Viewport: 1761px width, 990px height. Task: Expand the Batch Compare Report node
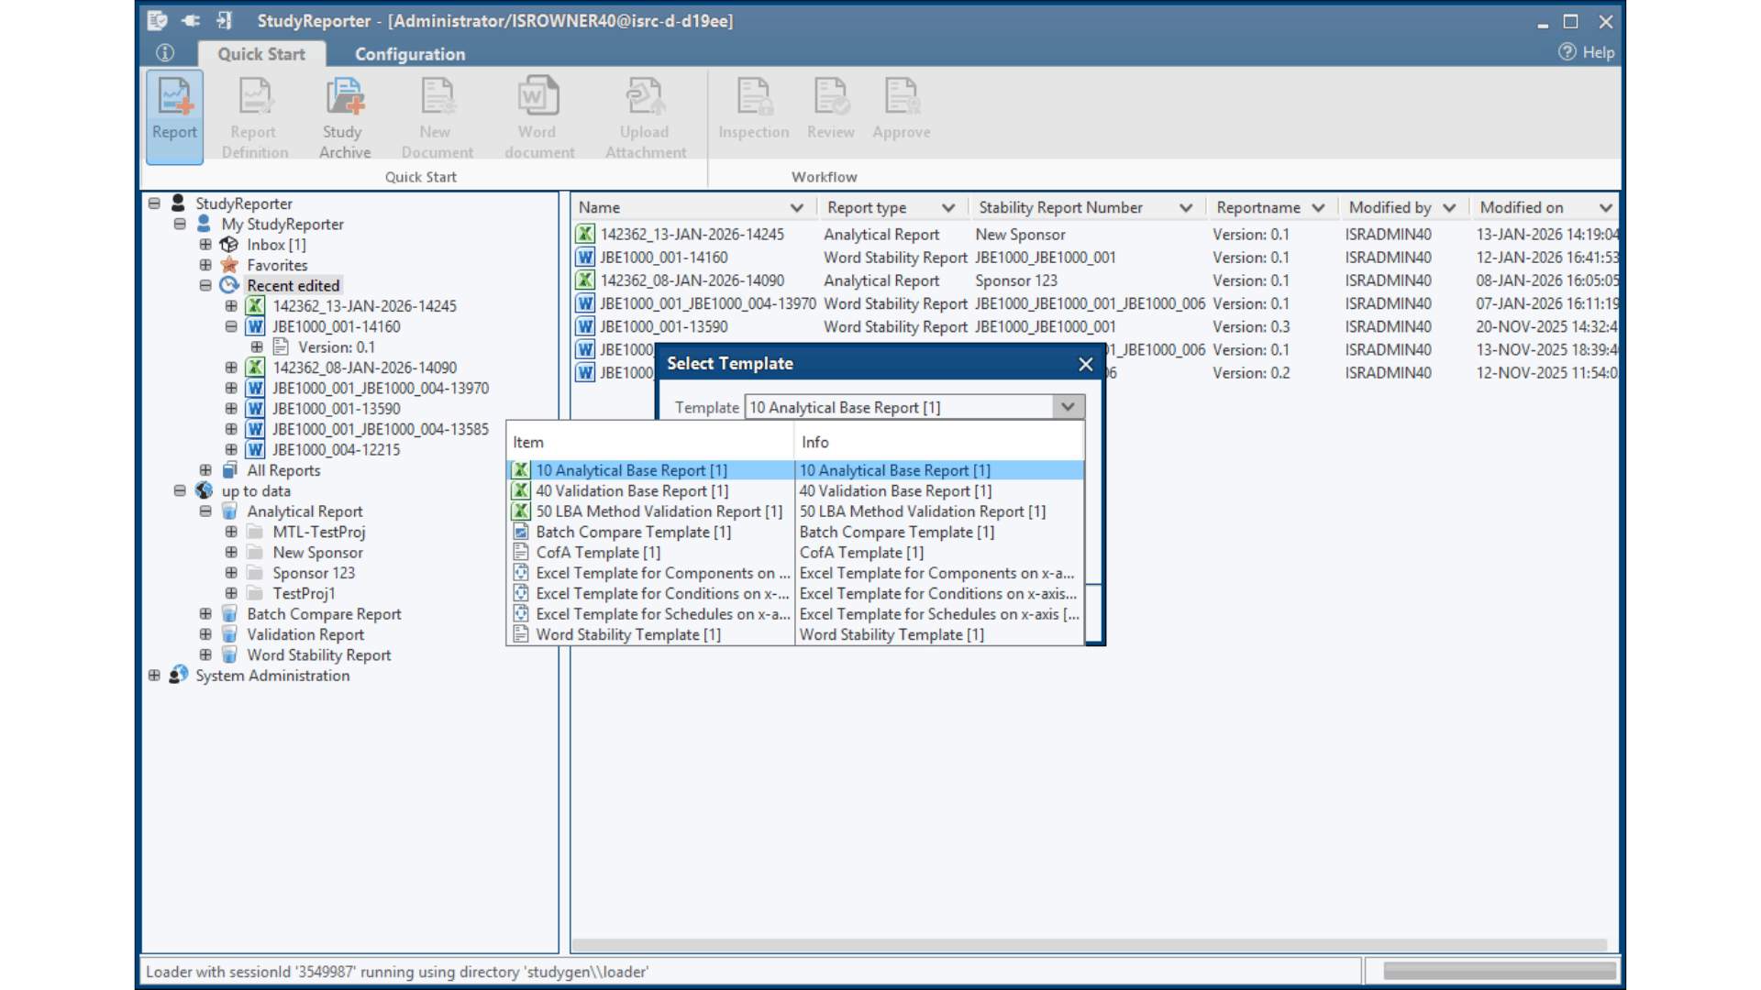pos(205,614)
